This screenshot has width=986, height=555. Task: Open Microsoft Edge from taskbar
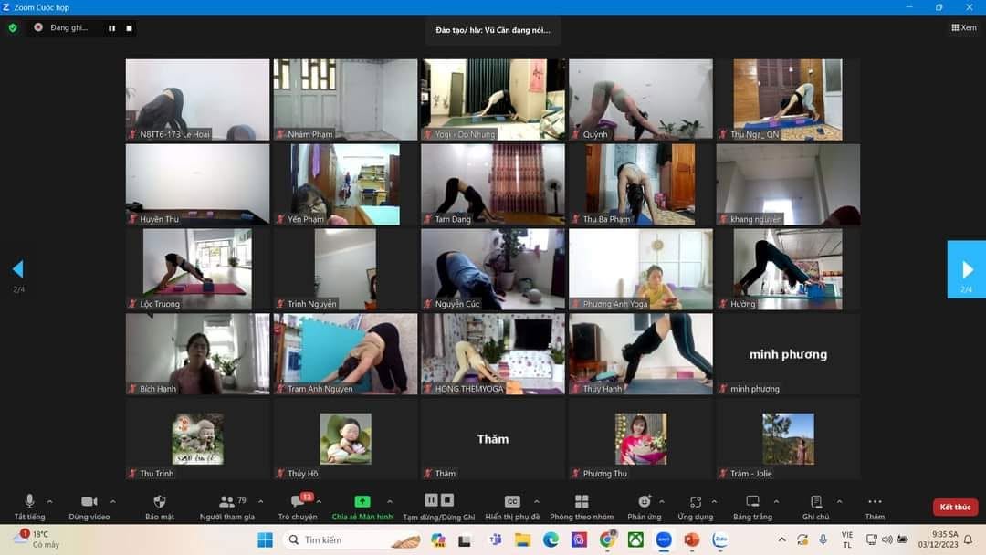pos(551,539)
